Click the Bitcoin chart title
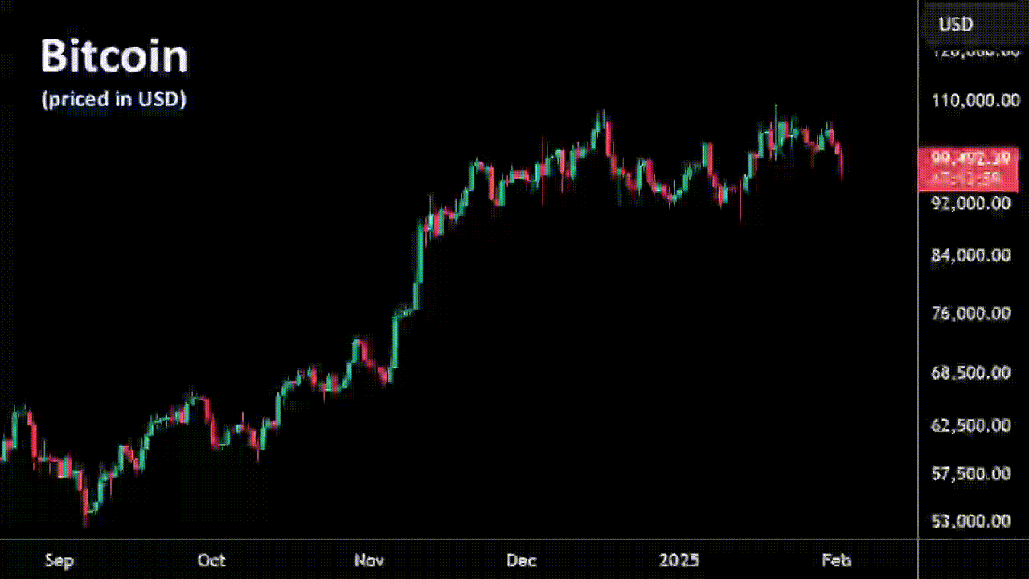The width and height of the screenshot is (1029, 579). click(114, 56)
